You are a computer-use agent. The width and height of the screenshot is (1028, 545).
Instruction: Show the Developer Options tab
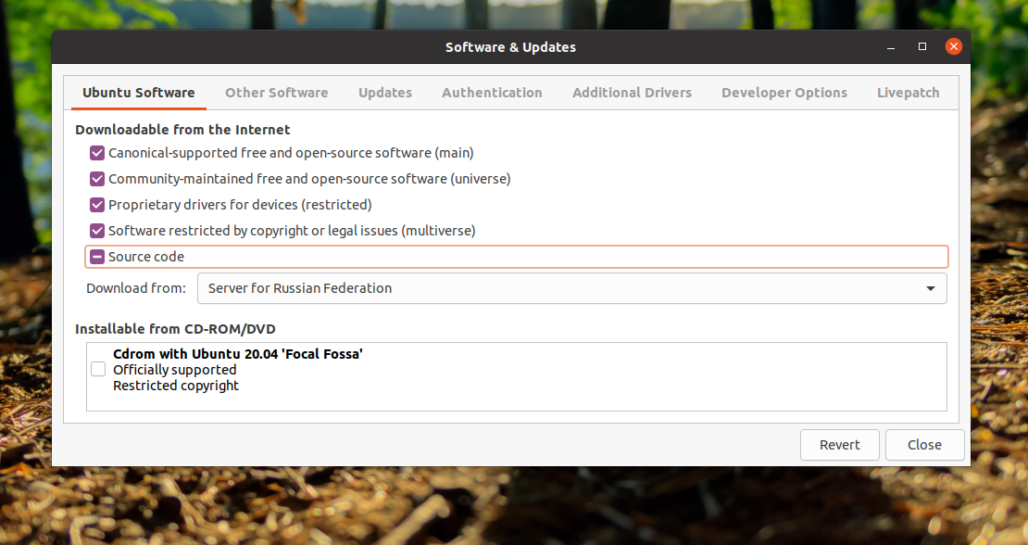[x=784, y=93]
